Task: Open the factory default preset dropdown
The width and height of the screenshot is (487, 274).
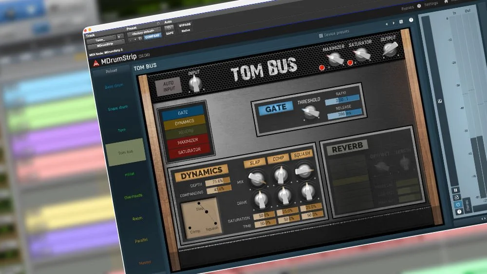Action: tap(144, 32)
